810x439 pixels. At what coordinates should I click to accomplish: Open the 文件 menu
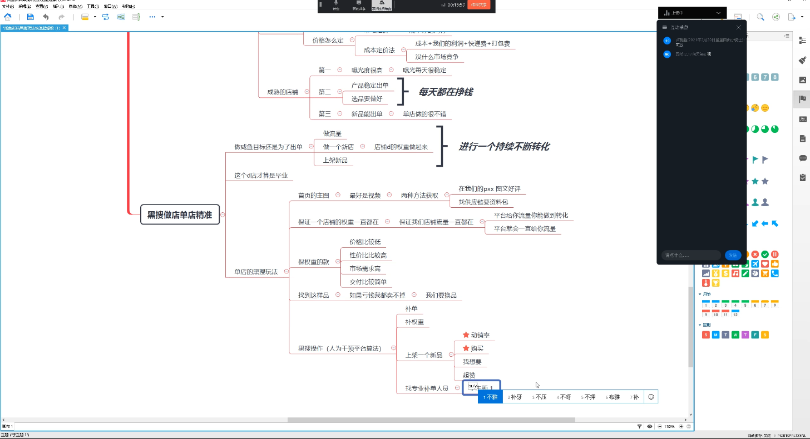8,6
